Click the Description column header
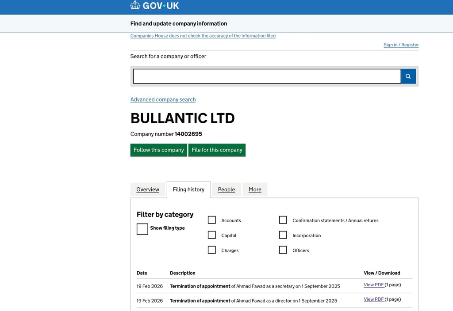453x311 pixels. click(183, 273)
